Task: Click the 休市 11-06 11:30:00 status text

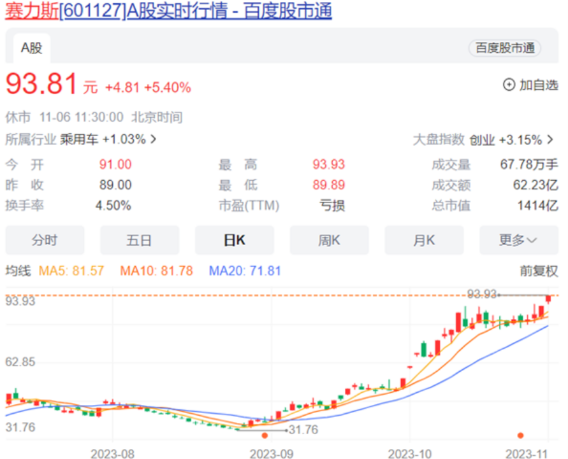Action: point(64,118)
